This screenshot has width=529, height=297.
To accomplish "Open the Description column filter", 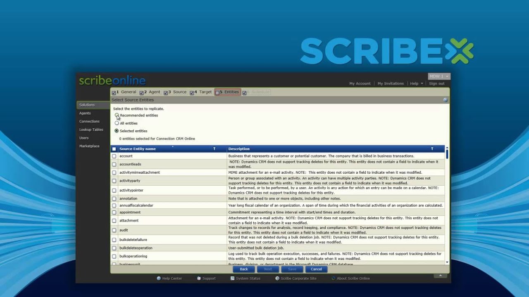I will point(432,149).
